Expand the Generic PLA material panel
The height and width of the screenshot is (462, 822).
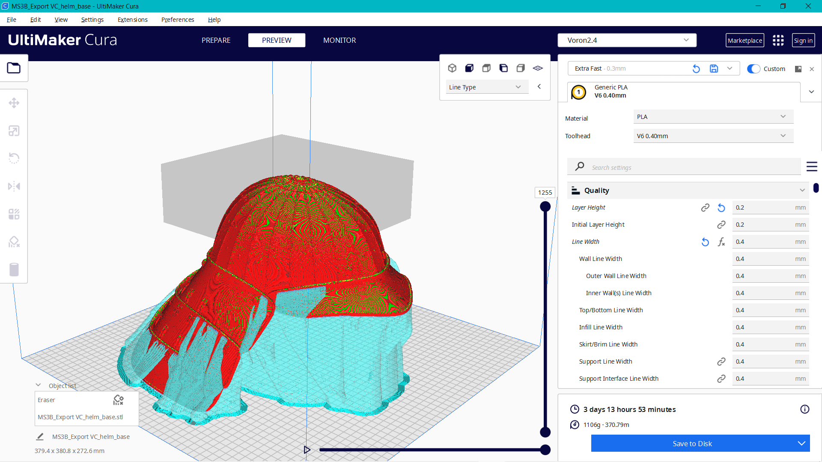(811, 92)
